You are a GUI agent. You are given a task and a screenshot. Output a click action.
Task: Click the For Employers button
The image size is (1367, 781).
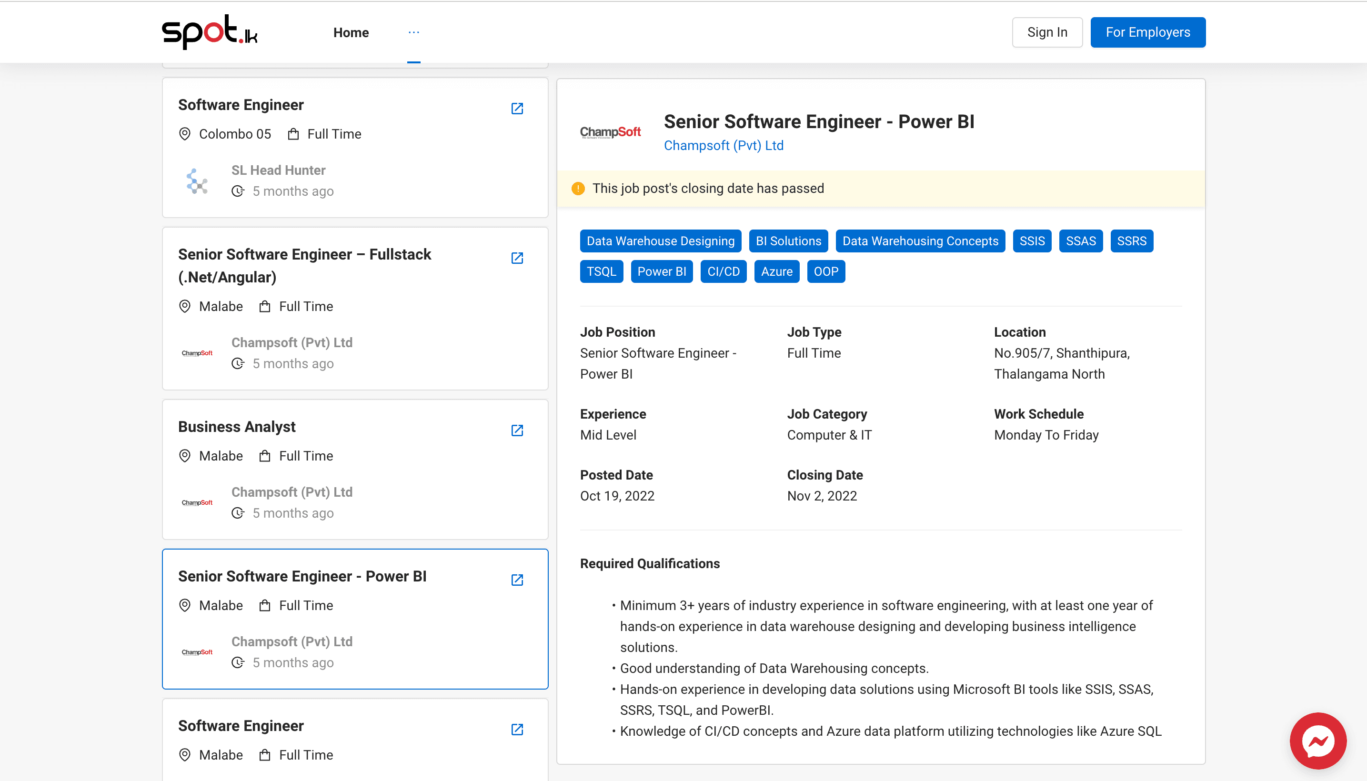[x=1147, y=32]
